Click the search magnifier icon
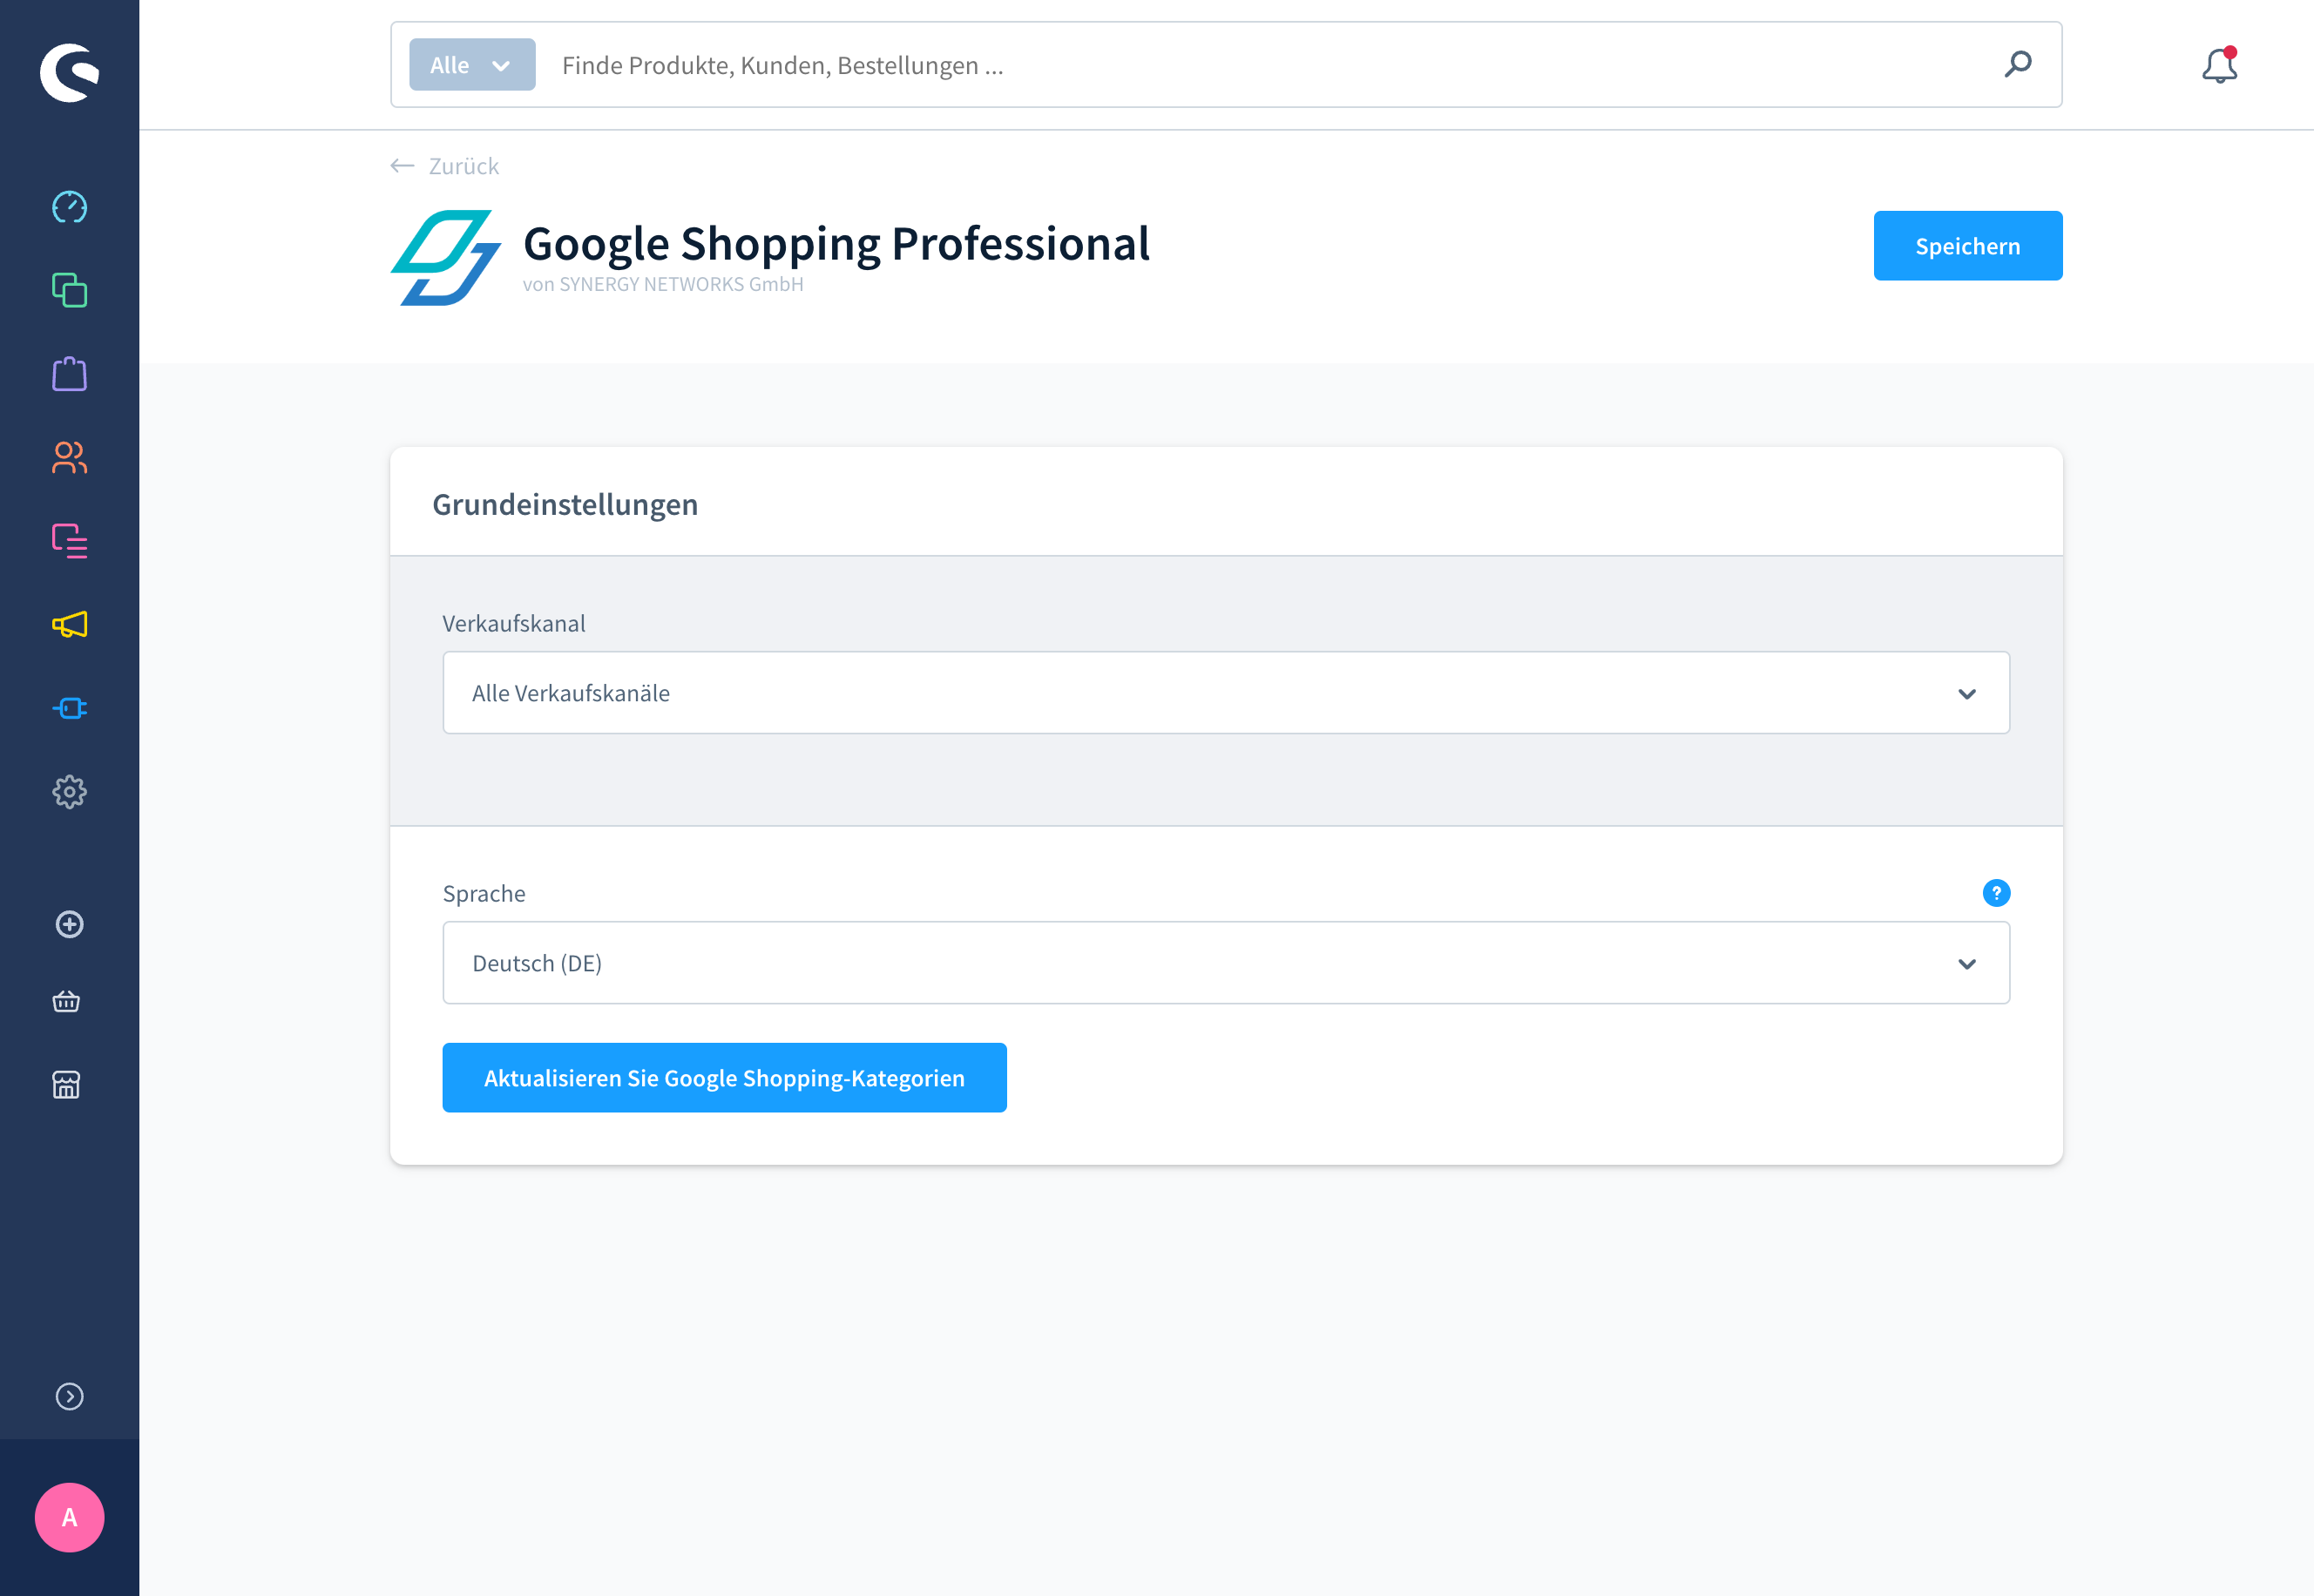2314x1596 pixels. click(x=2018, y=64)
